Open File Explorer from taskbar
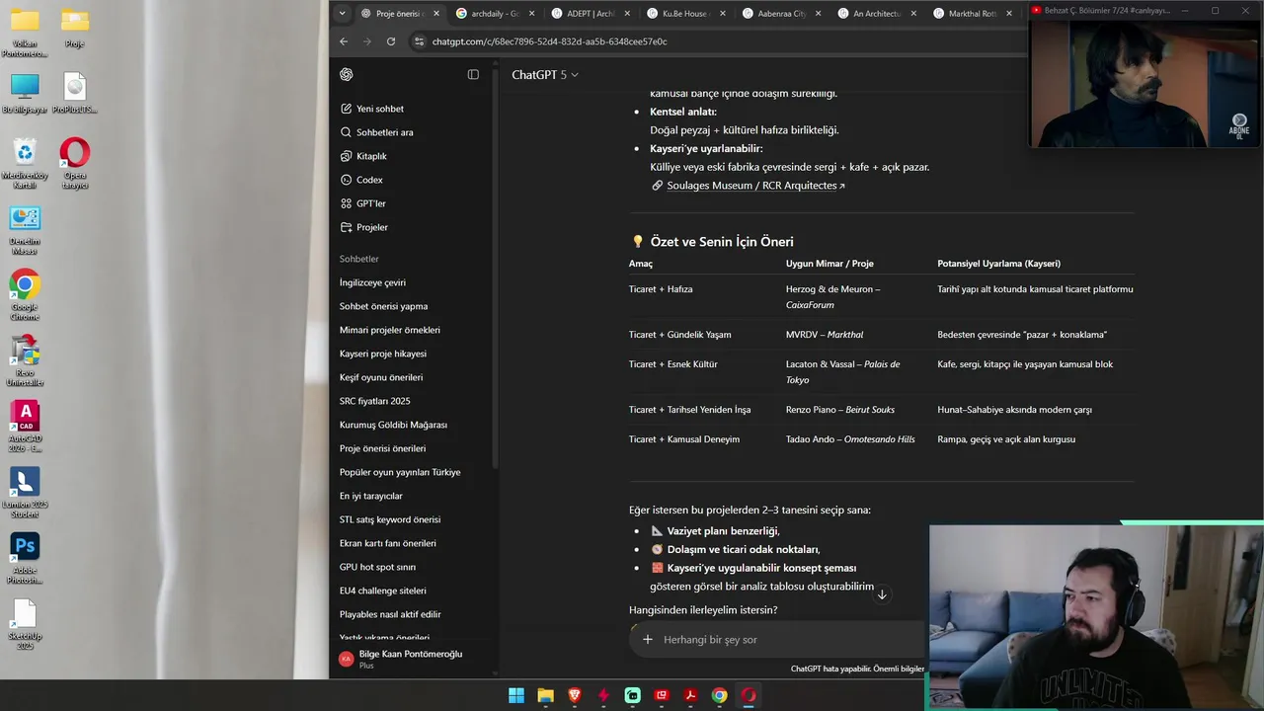 (545, 695)
